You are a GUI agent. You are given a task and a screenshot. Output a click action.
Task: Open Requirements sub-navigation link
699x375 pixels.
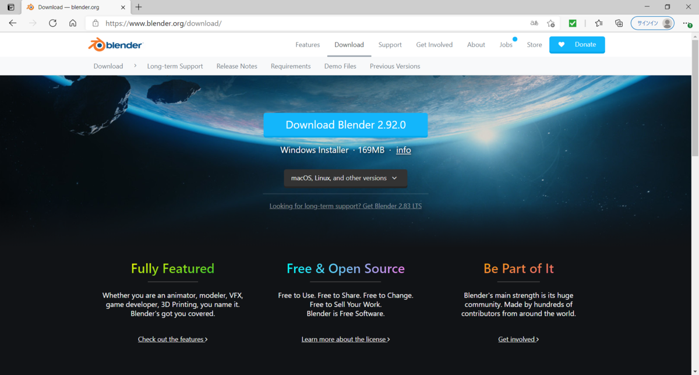[291, 66]
